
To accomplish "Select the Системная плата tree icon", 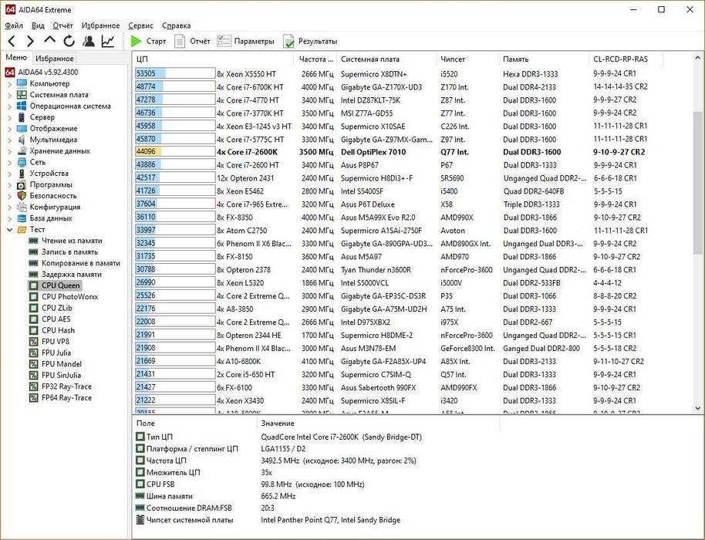I will pyautogui.click(x=22, y=94).
